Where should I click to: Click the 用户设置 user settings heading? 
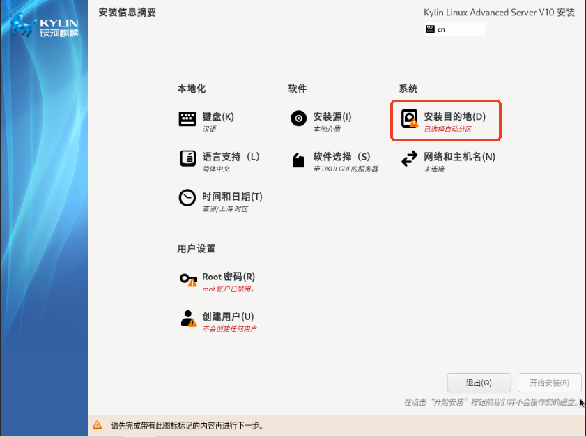[x=196, y=249]
